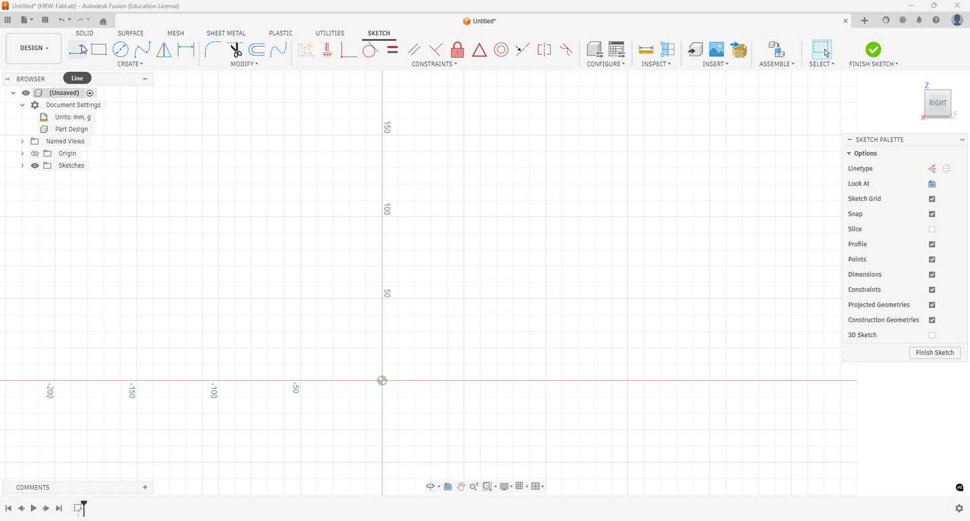Screen dimensions: 970x521
Task: Select the Offset tool
Action: (257, 50)
